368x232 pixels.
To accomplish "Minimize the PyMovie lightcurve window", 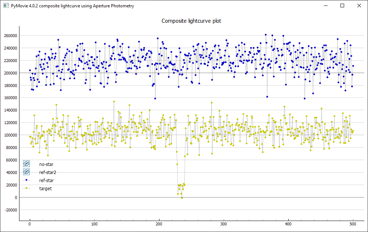I will (325, 6).
